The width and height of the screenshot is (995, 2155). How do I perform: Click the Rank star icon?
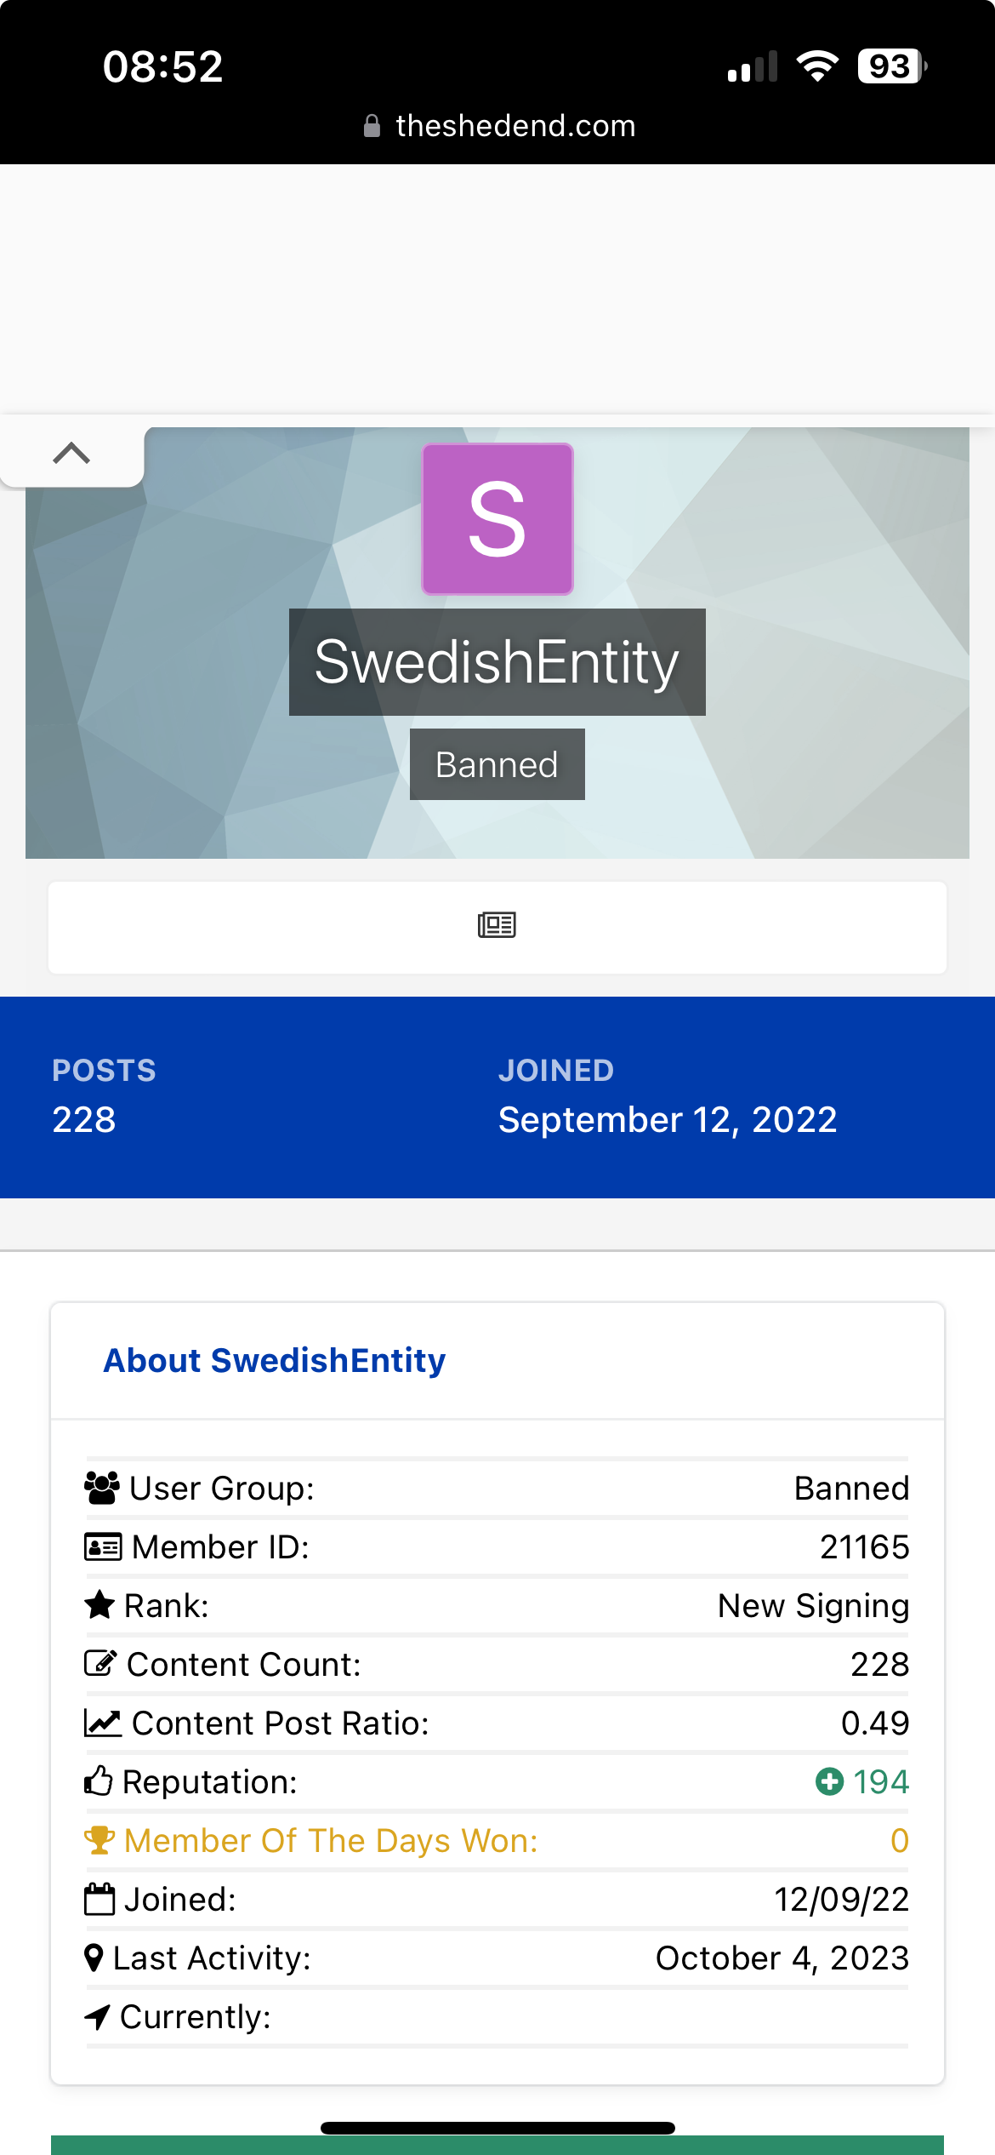99,1605
